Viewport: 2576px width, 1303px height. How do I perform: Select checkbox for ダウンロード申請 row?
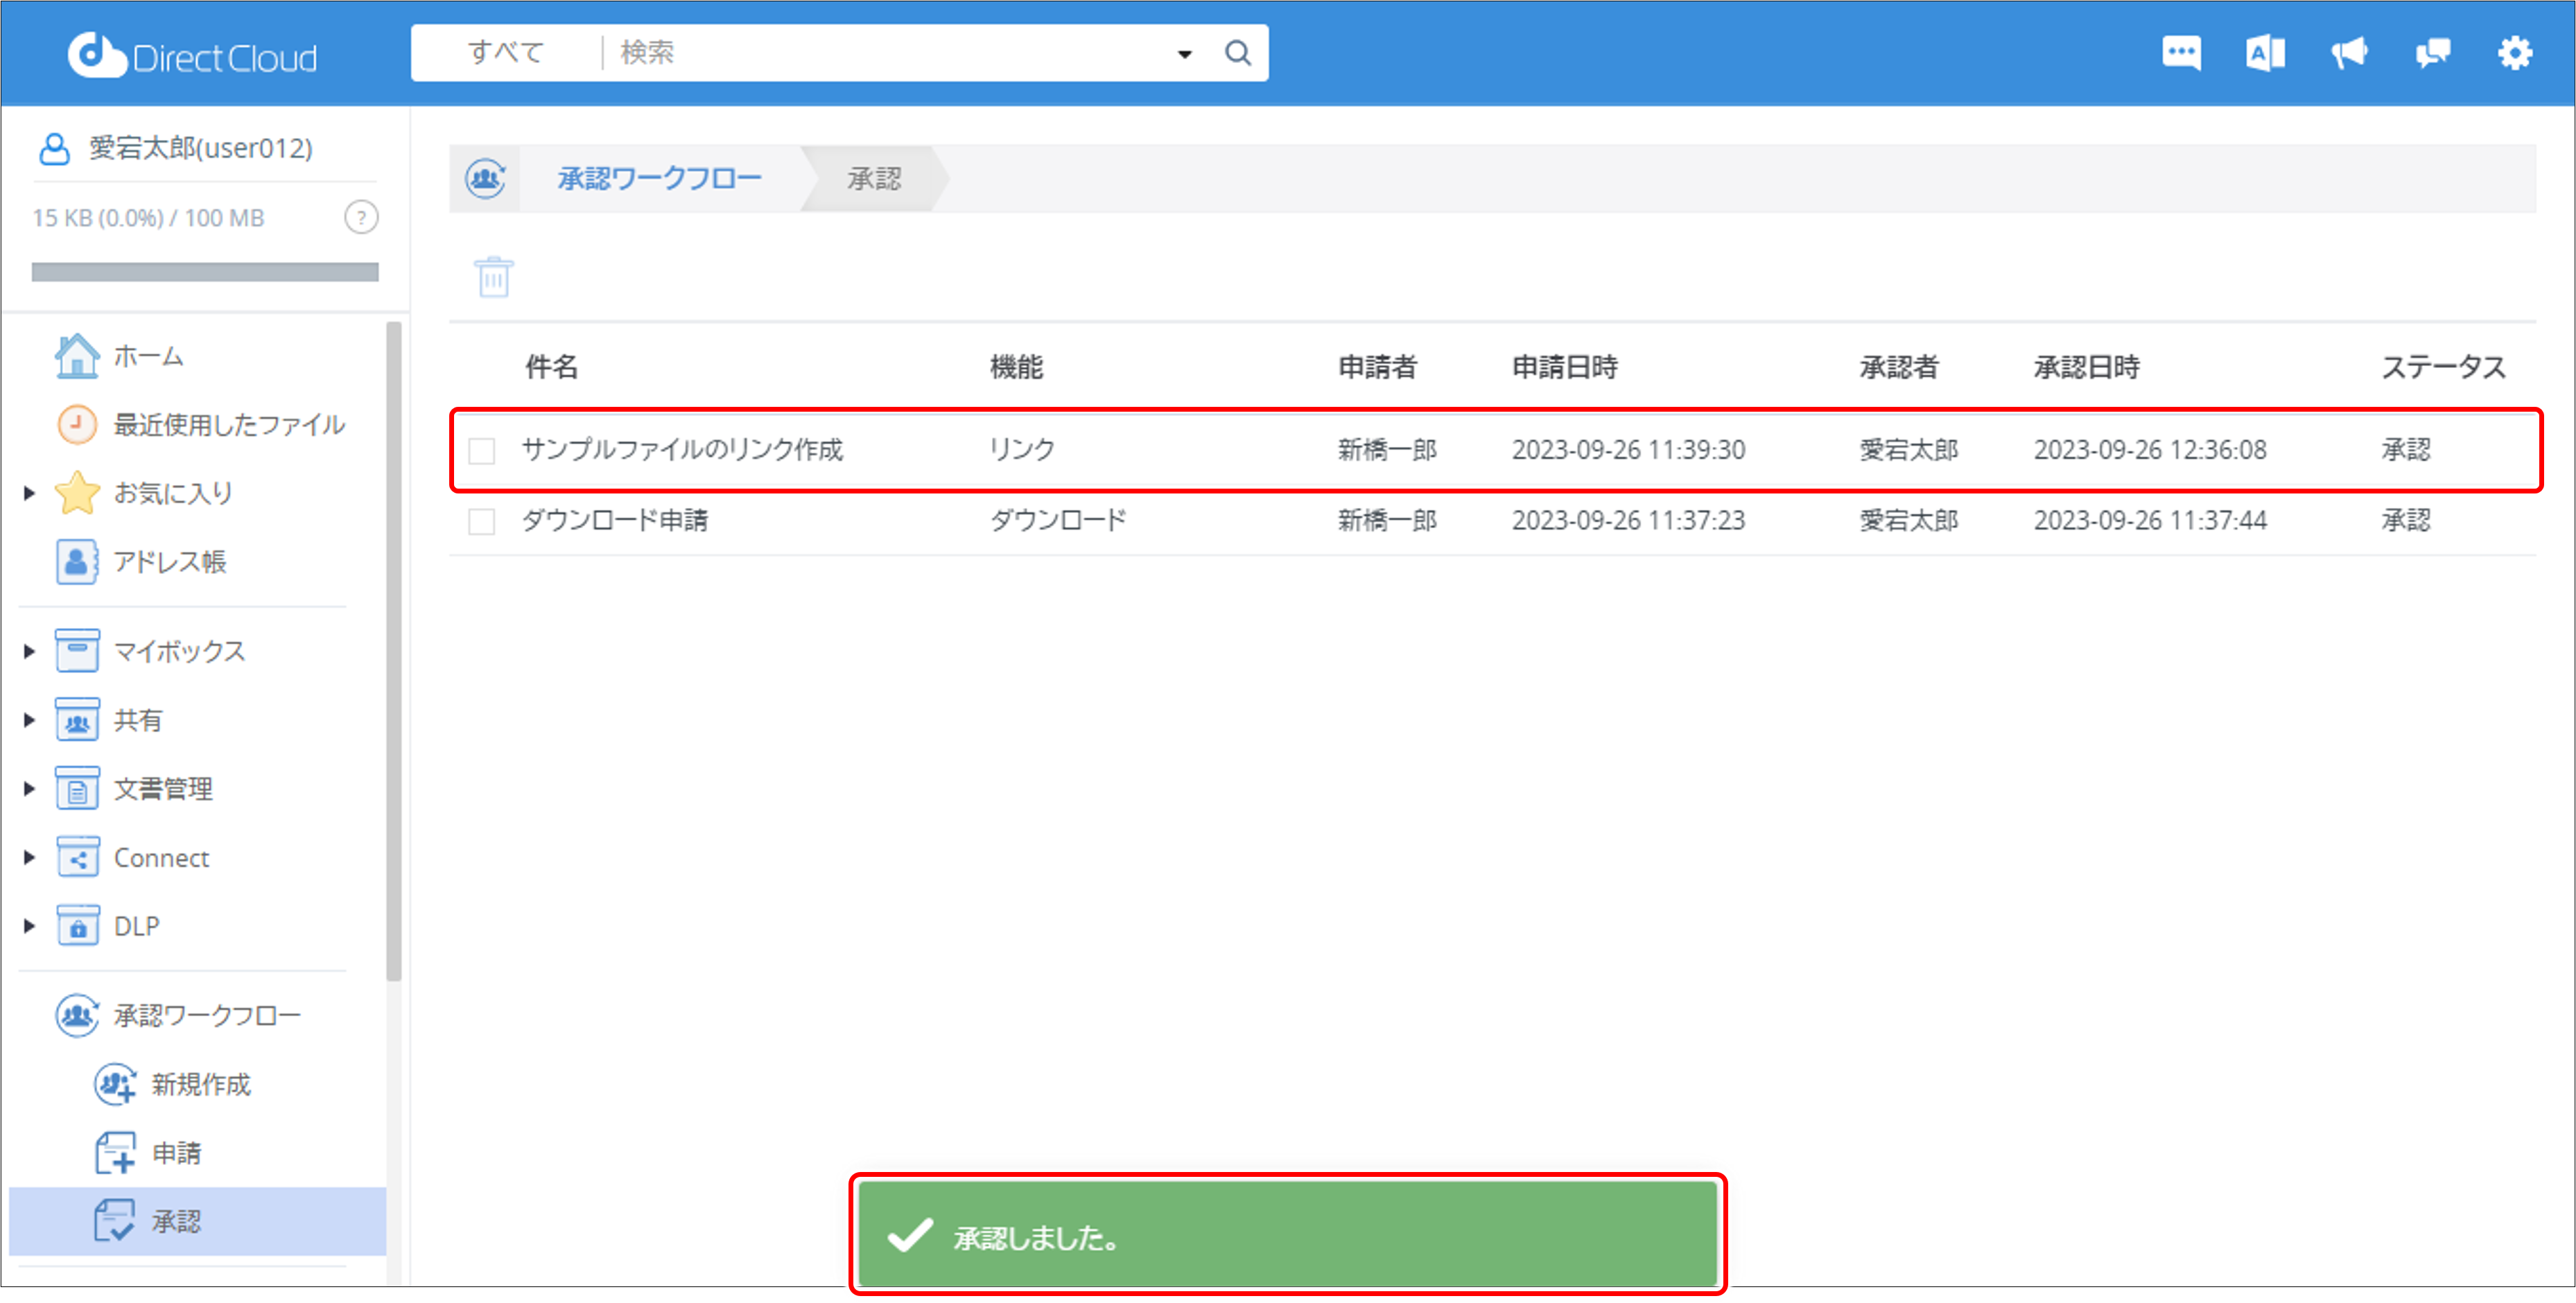[481, 521]
